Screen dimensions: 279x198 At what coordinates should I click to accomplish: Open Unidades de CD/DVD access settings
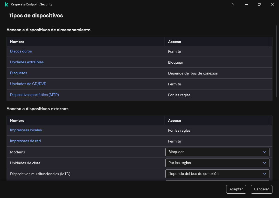pyautogui.click(x=28, y=84)
